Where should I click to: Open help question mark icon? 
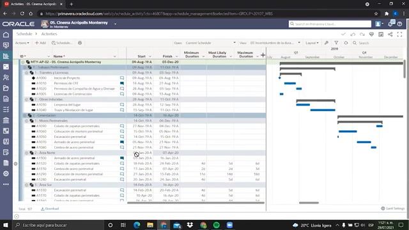click(399, 24)
